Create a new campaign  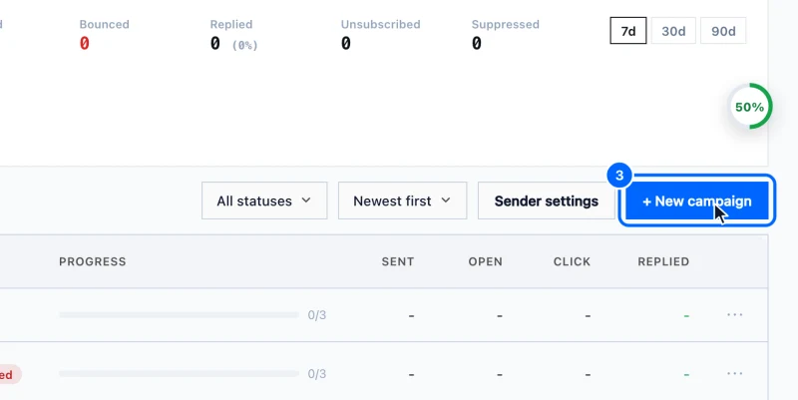(696, 201)
